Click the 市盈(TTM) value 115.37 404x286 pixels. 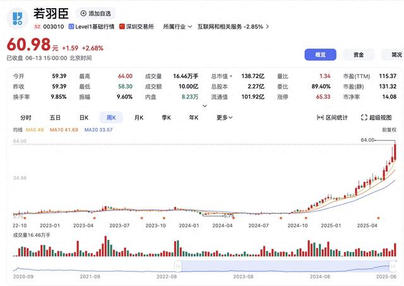point(388,76)
